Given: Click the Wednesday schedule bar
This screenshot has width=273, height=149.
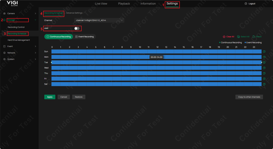Looking at the screenshot, I should pos(156,68).
